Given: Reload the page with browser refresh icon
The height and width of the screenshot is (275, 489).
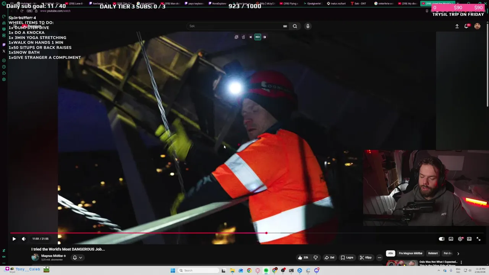Looking at the screenshot, I should click(x=22, y=11).
